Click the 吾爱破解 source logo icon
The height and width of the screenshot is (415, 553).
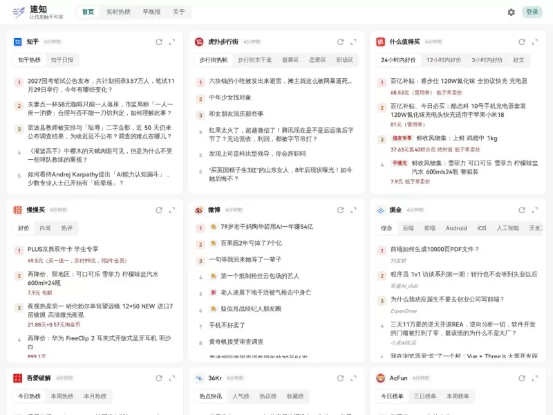pyautogui.click(x=18, y=378)
